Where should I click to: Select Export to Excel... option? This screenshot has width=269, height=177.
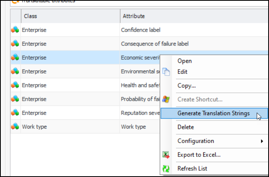(199, 155)
